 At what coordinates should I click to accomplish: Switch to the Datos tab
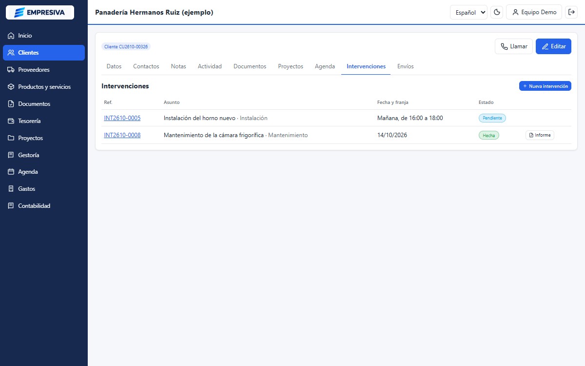114,66
